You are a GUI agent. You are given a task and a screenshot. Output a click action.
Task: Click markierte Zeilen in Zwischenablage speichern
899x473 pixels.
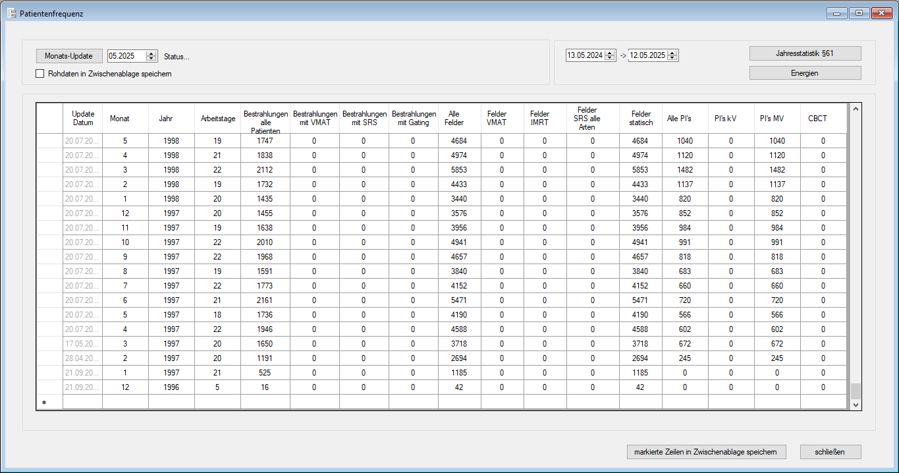pyautogui.click(x=707, y=452)
